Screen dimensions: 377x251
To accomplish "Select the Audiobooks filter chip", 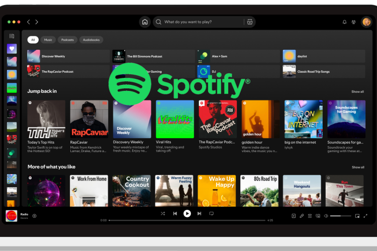I will point(91,40).
